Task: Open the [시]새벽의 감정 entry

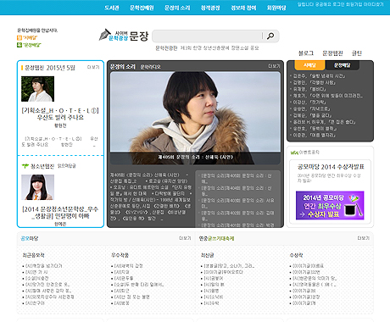Action: 129,266
